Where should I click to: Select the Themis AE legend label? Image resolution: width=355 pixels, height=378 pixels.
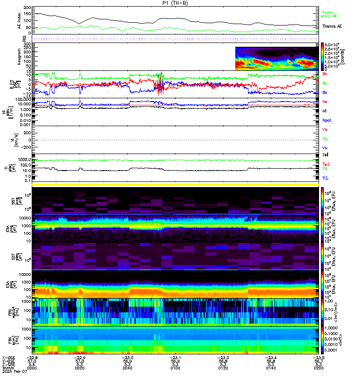tap(332, 26)
